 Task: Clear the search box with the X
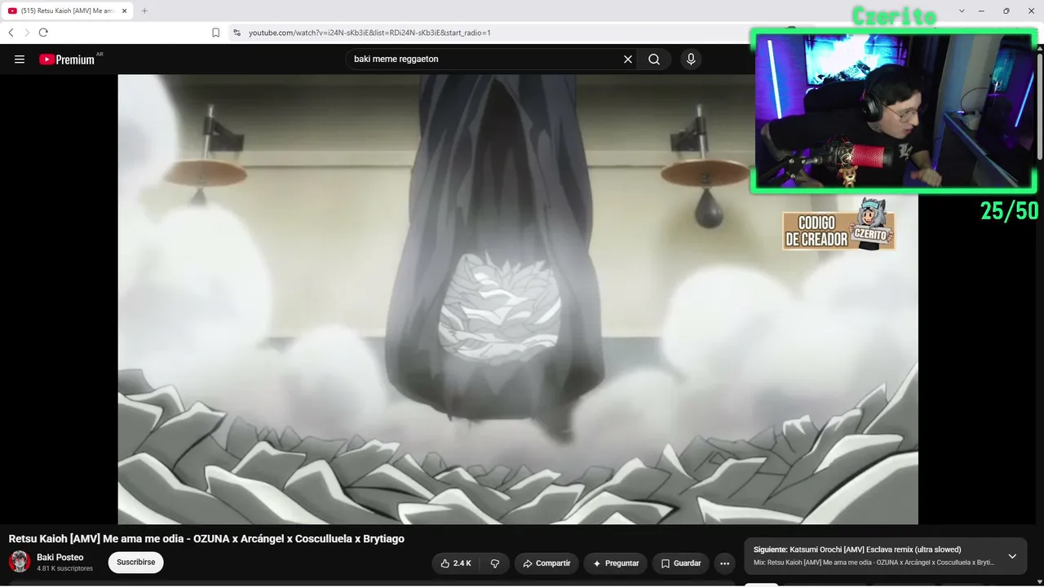click(x=628, y=60)
